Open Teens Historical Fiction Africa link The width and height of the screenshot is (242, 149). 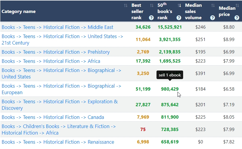pos(51,61)
